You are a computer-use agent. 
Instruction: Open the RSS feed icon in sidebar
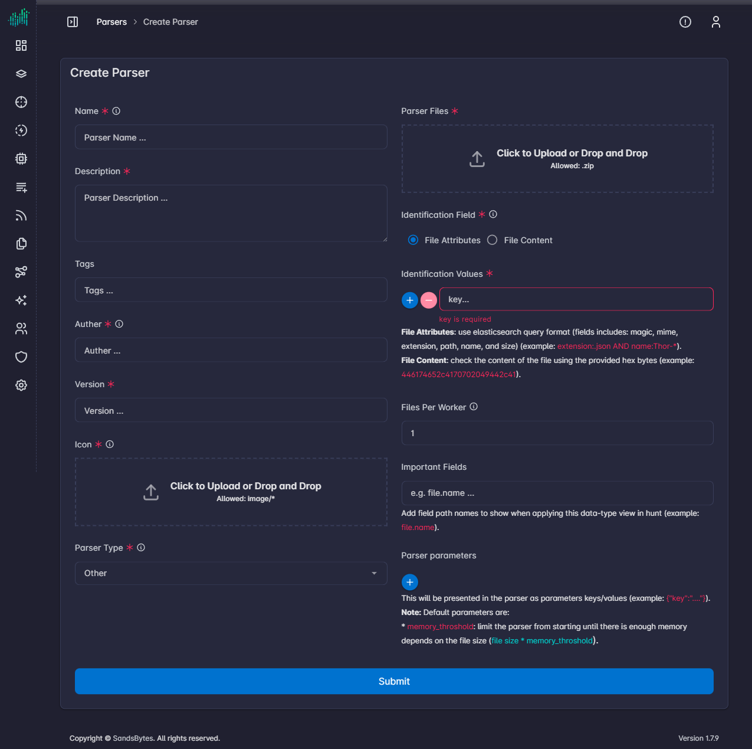pyautogui.click(x=21, y=215)
